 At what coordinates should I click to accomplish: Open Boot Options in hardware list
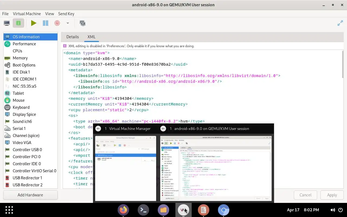coord(30,65)
